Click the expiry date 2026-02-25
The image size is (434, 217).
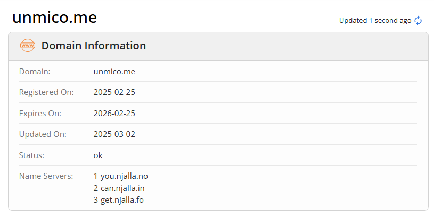pyautogui.click(x=114, y=113)
